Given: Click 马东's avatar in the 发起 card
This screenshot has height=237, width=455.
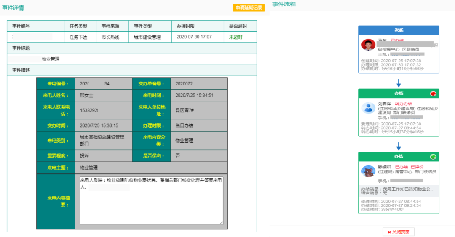Looking at the screenshot, I should [x=368, y=45].
